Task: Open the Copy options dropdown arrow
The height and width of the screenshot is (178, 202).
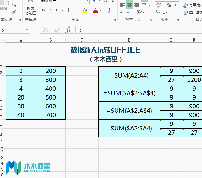Action: 19,5
